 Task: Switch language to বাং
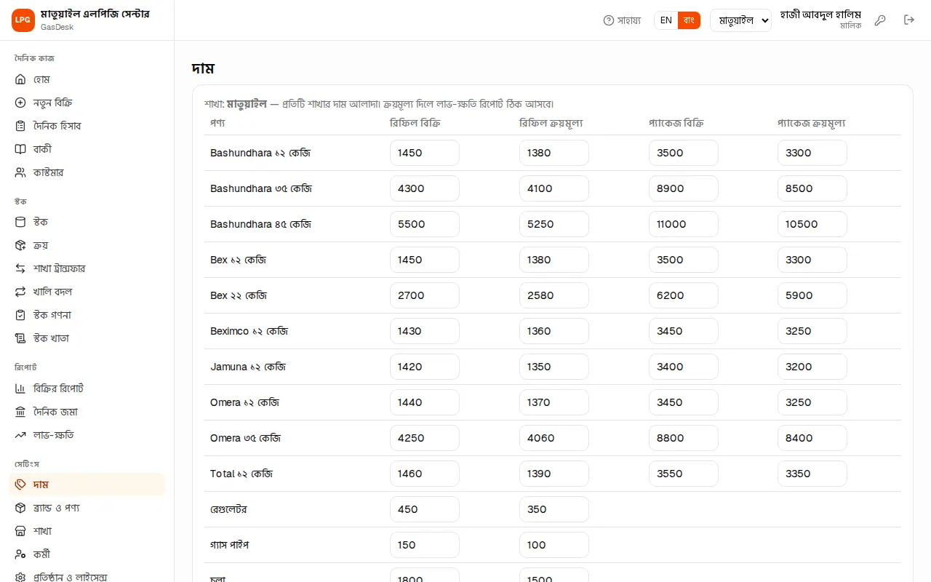tap(689, 20)
